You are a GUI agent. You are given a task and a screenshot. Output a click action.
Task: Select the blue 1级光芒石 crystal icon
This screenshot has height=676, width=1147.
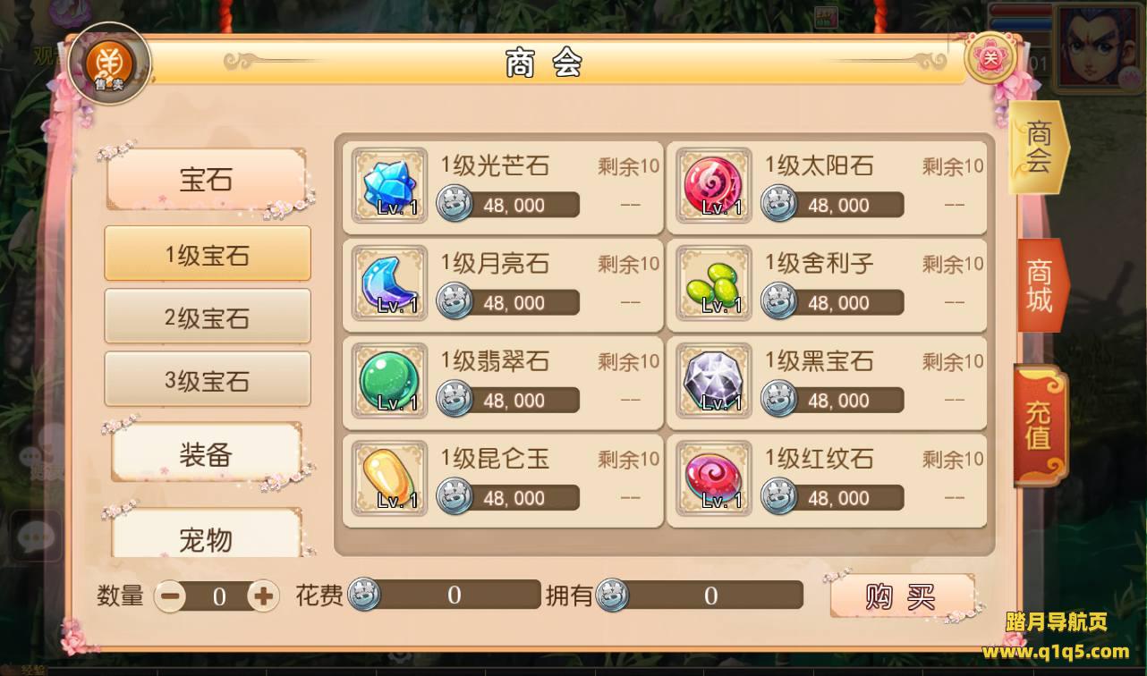coord(389,185)
